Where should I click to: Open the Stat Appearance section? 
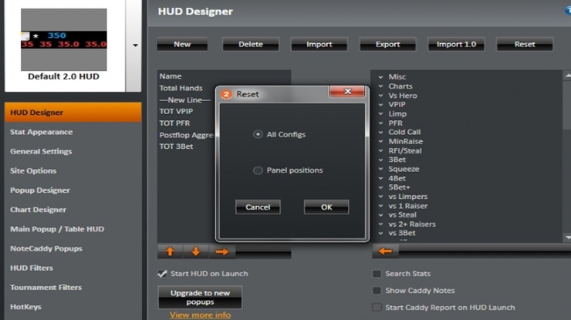[x=41, y=132]
